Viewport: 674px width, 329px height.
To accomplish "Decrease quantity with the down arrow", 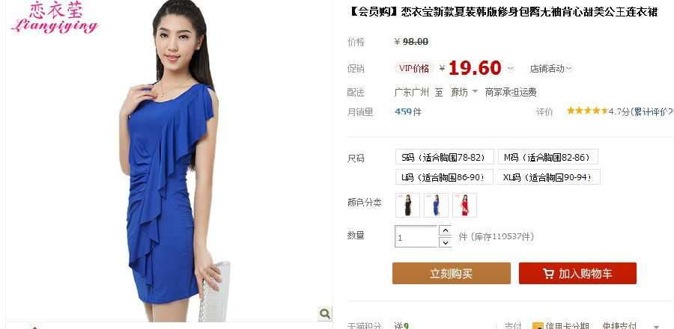I will pos(446,242).
